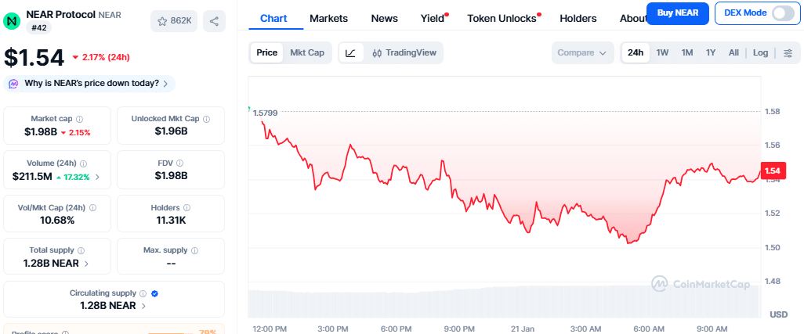This screenshot has height=334, width=804.
Task: Click the NEAR Protocol logo icon
Action: pos(11,21)
